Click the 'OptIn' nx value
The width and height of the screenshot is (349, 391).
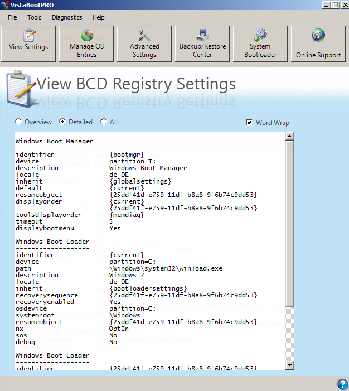point(119,329)
